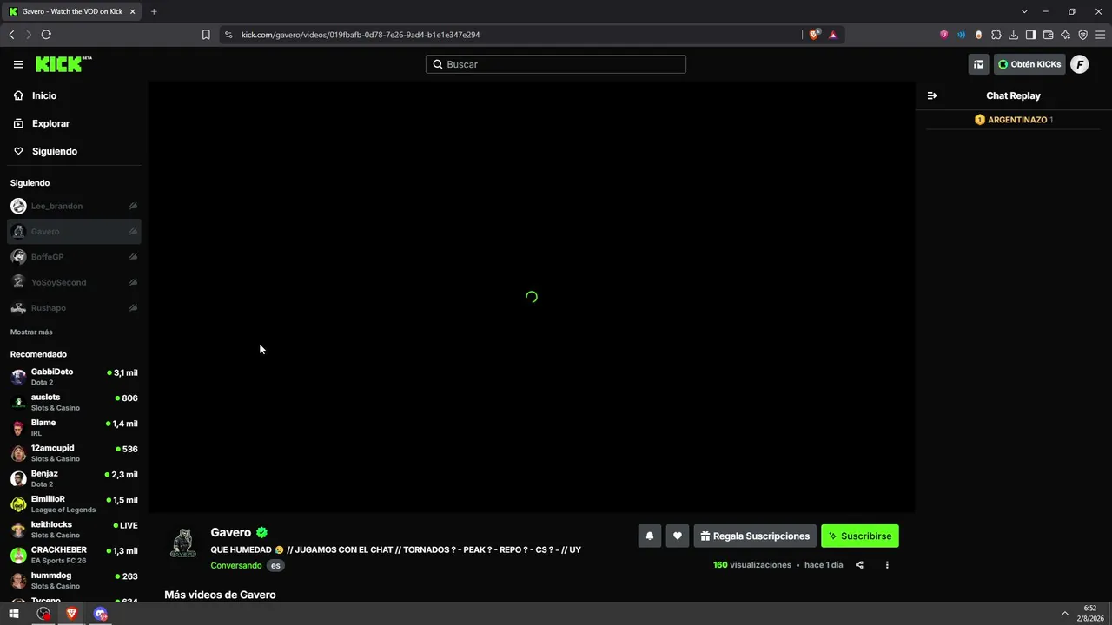Open recommended channel 12amcupid
The width and height of the screenshot is (1112, 625).
point(74,453)
